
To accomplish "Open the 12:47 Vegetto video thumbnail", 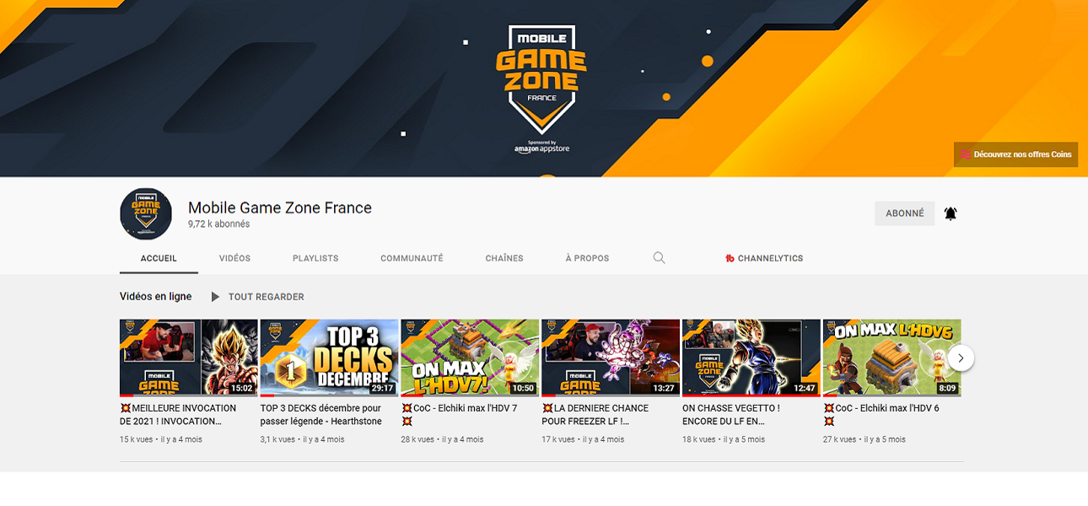I will 751,358.
